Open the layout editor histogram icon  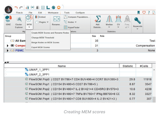(38, 7)
